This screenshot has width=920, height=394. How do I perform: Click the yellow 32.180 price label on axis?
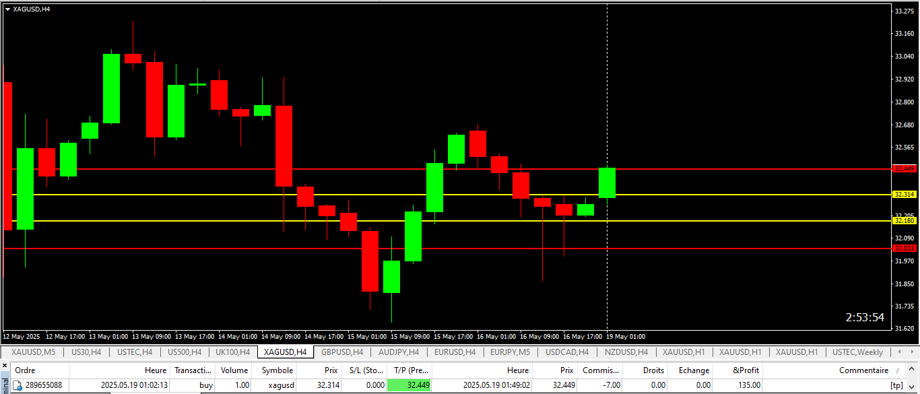point(905,220)
